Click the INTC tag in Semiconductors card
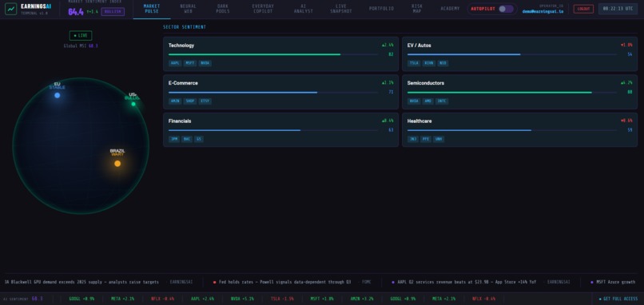644x305 pixels. (x=442, y=101)
